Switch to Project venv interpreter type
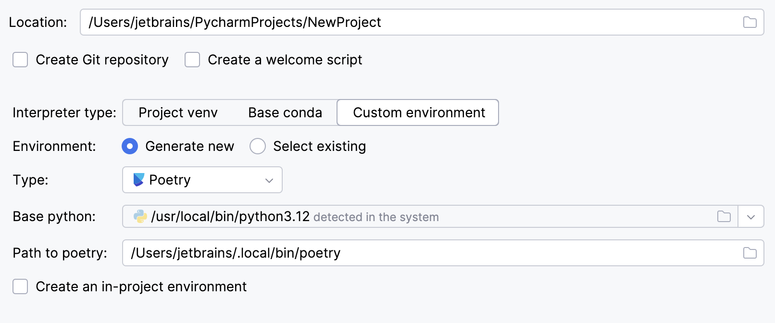 (x=178, y=112)
